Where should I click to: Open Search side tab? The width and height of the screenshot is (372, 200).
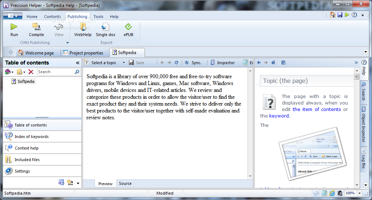(x=363, y=91)
